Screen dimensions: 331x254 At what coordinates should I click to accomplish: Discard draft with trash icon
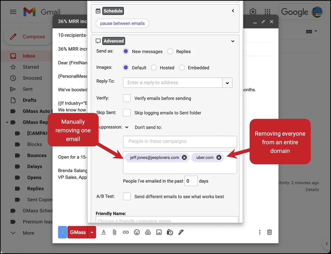(269, 232)
